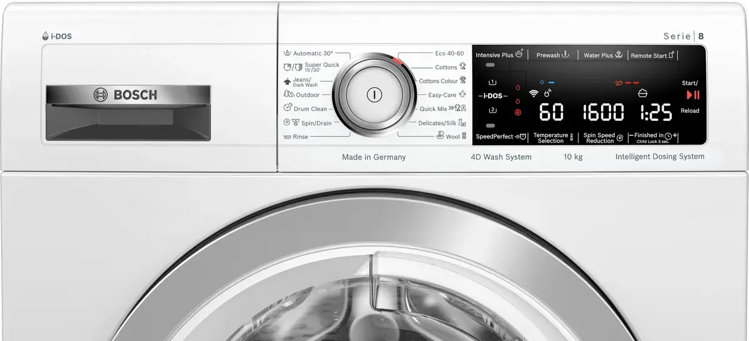Tap the Spin spiral icon beside Spin/Drain
This screenshot has height=341, width=749.
click(x=286, y=123)
